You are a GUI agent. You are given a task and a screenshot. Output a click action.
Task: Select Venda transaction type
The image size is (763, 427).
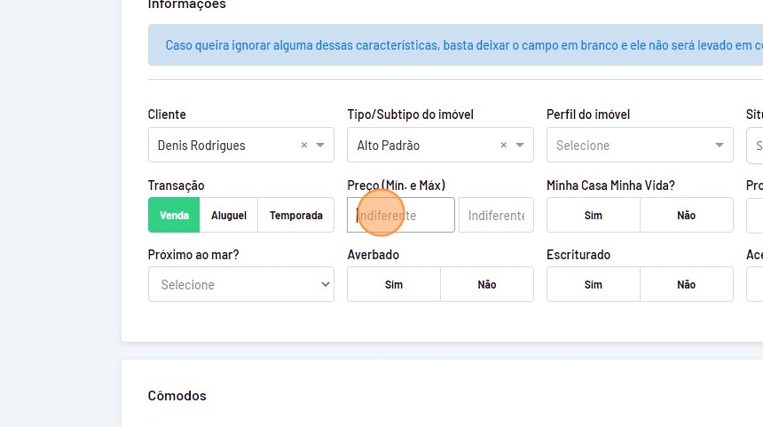tap(174, 215)
